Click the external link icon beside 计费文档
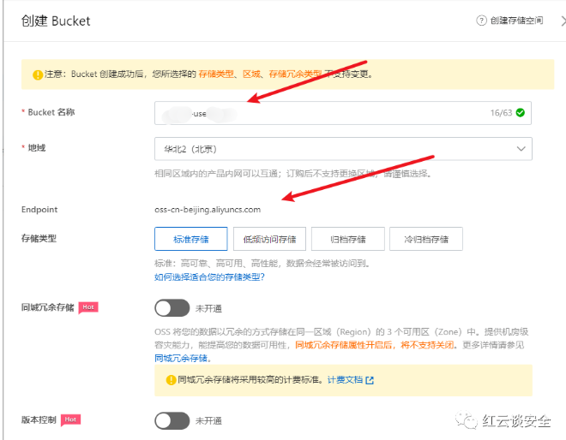This screenshot has width=566, height=440. [370, 379]
